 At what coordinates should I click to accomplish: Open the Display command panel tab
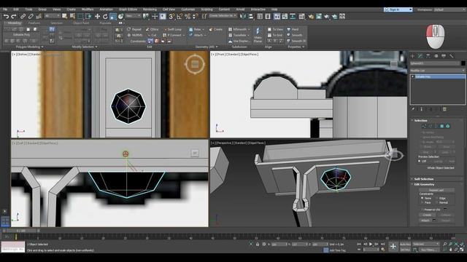pyautogui.click(x=444, y=56)
